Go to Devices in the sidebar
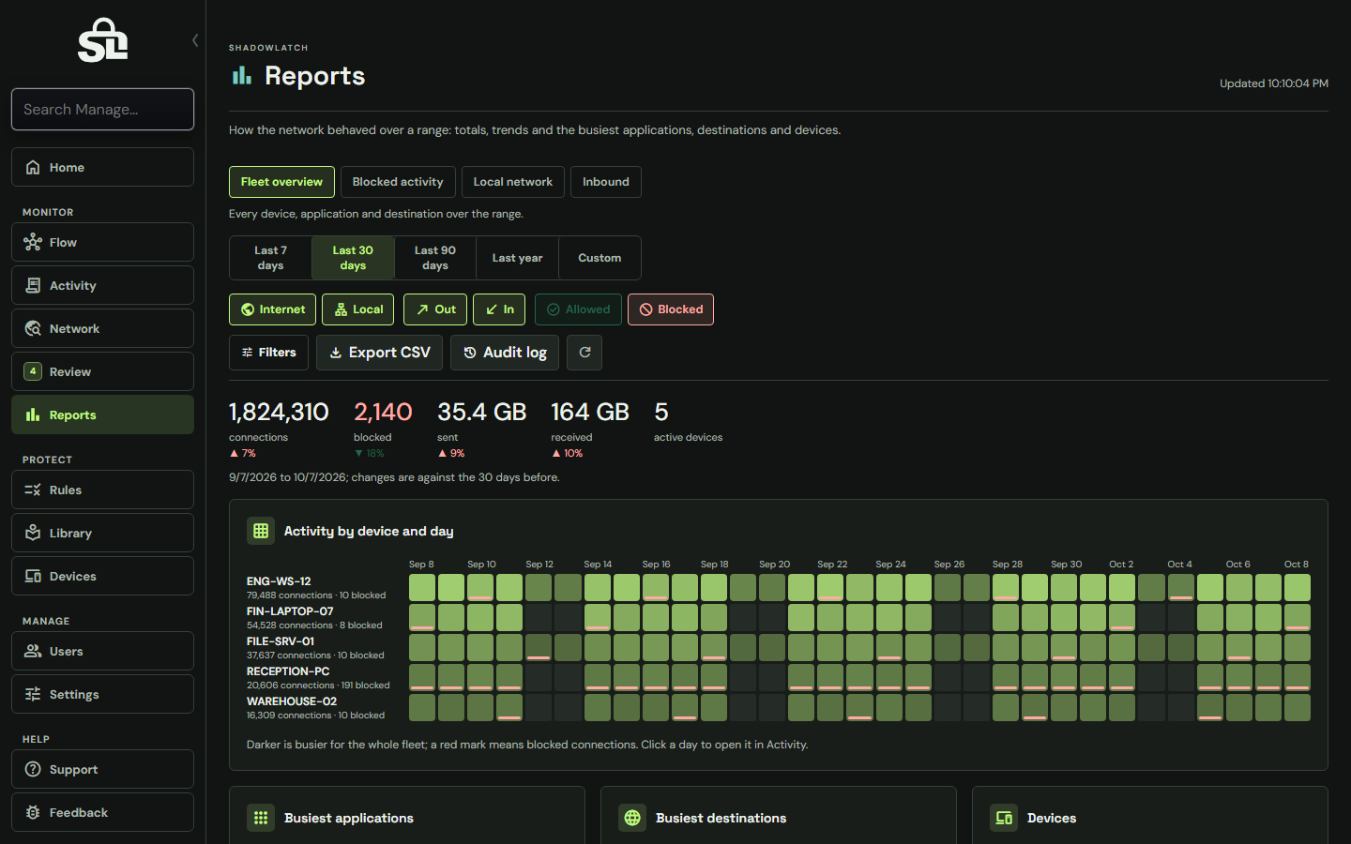 (x=102, y=576)
